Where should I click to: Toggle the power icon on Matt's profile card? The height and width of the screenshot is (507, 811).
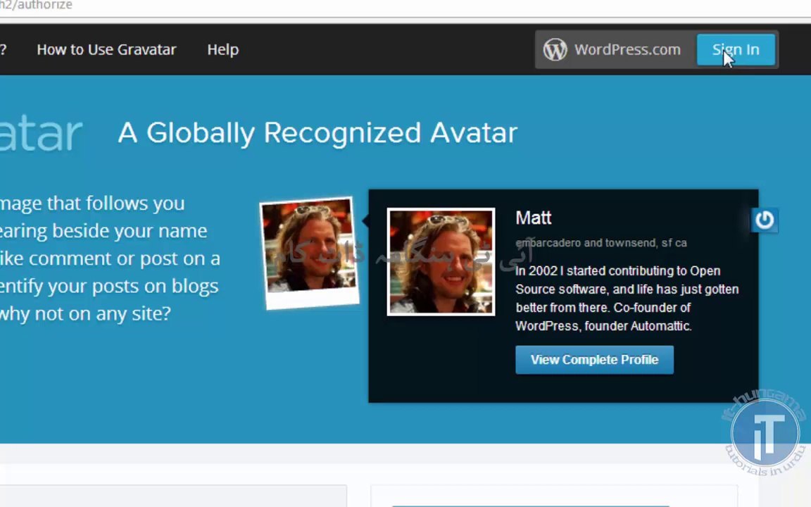tap(764, 220)
